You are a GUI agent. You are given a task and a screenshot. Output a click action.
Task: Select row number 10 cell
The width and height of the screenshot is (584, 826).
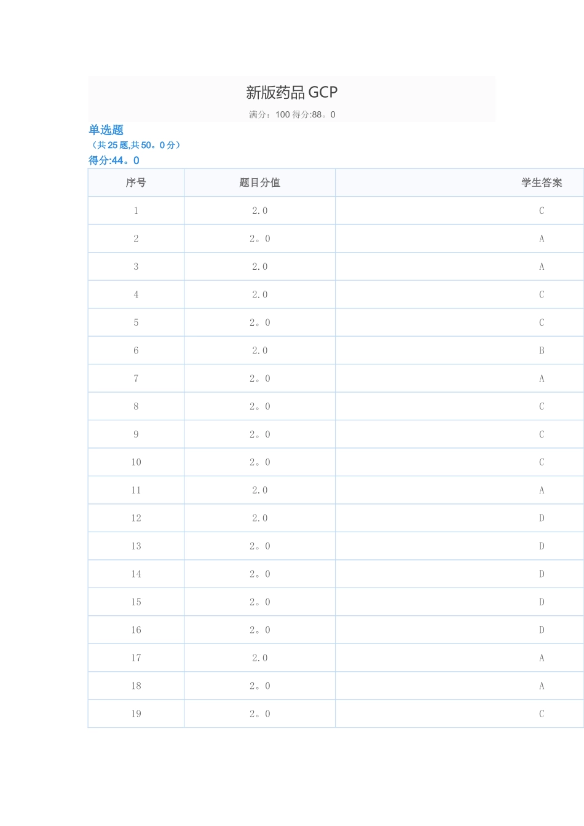point(136,462)
